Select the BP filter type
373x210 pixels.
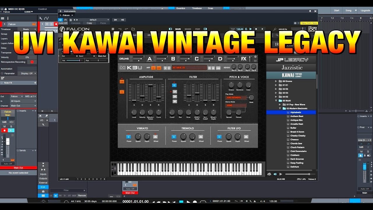point(175,101)
